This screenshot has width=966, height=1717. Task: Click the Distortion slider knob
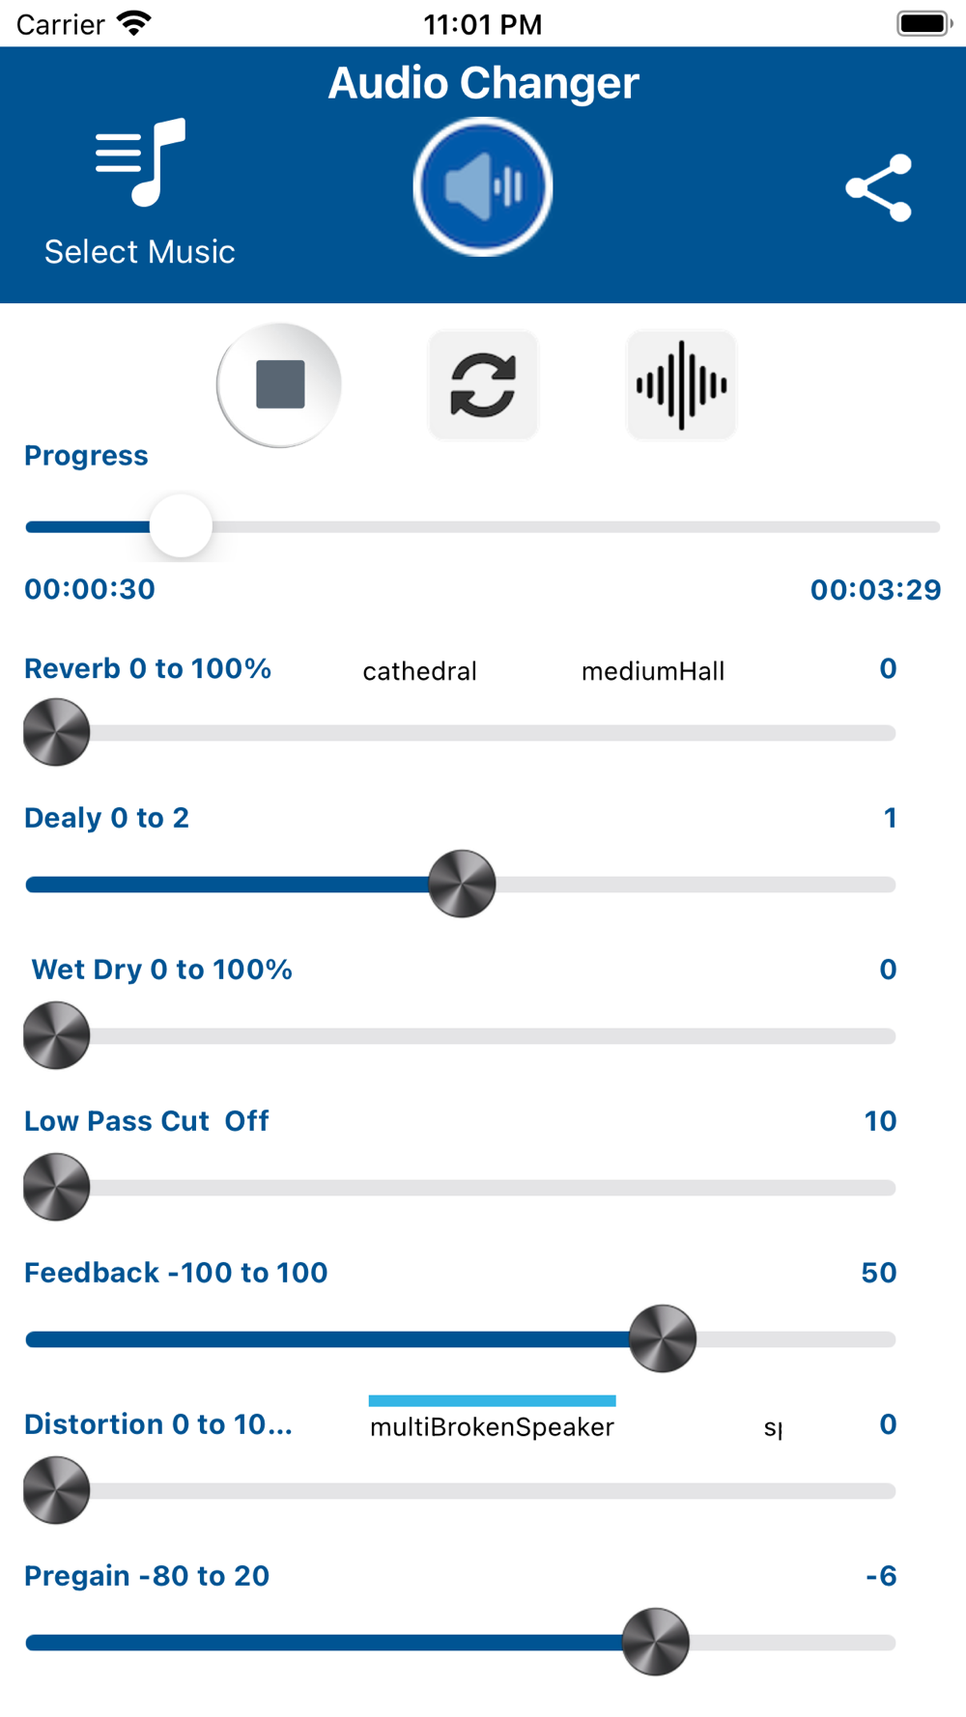pyautogui.click(x=56, y=1490)
